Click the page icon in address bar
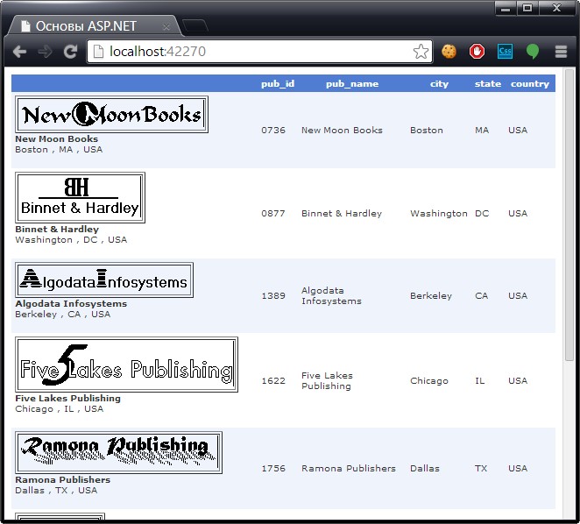This screenshot has height=524, width=580. click(x=98, y=52)
